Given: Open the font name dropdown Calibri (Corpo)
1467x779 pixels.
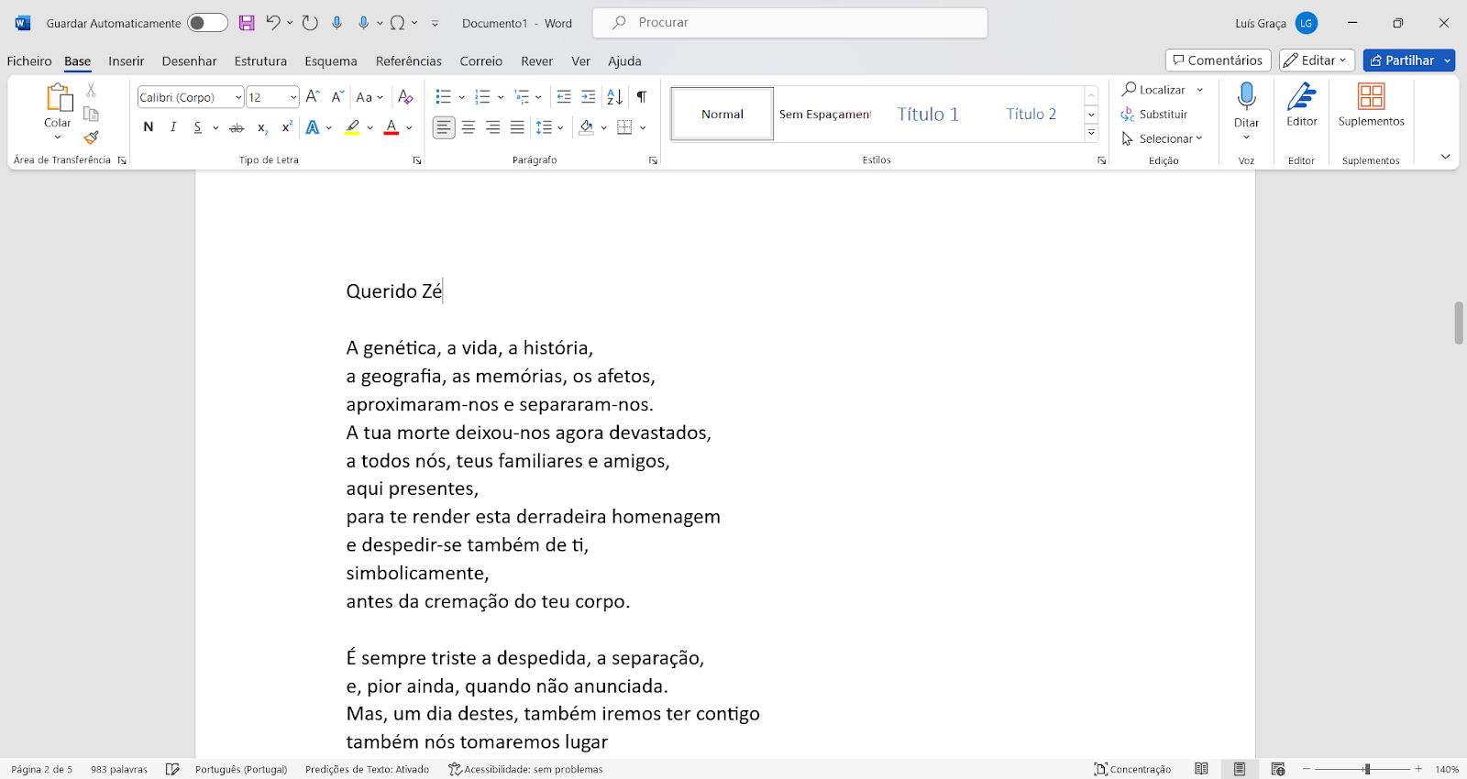Looking at the screenshot, I should click(x=238, y=97).
